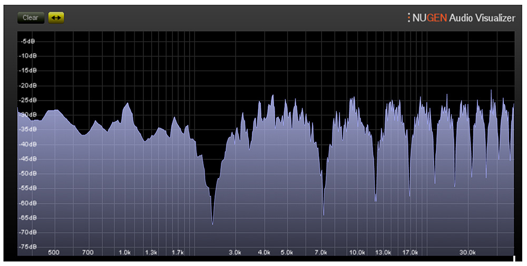Click the orange dotted NUGEN logo mark
Screen dimensions: 527x266
(408, 18)
